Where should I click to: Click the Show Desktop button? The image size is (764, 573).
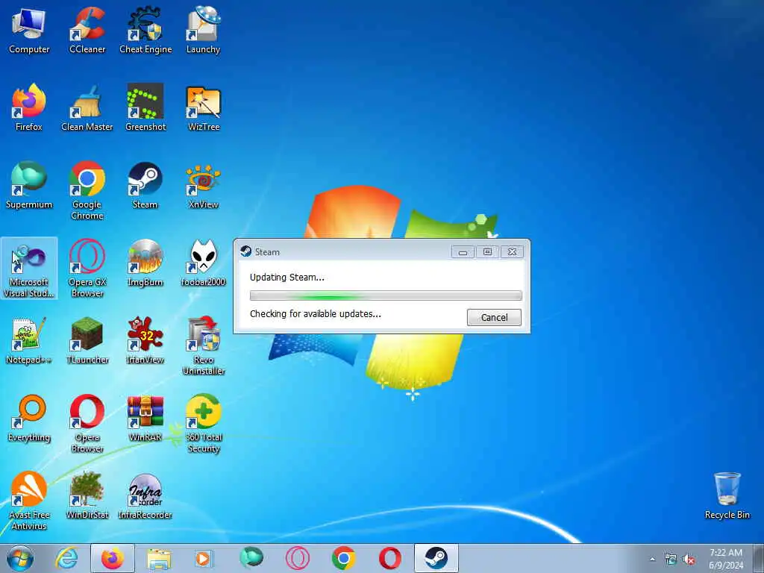pyautogui.click(x=759, y=559)
